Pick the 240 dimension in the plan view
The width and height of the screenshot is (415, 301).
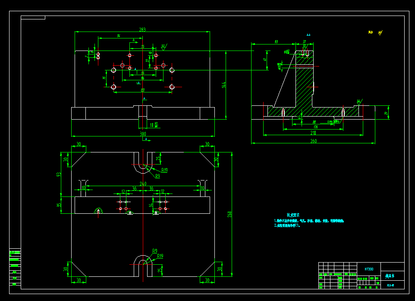pyautogui.click(x=143, y=184)
